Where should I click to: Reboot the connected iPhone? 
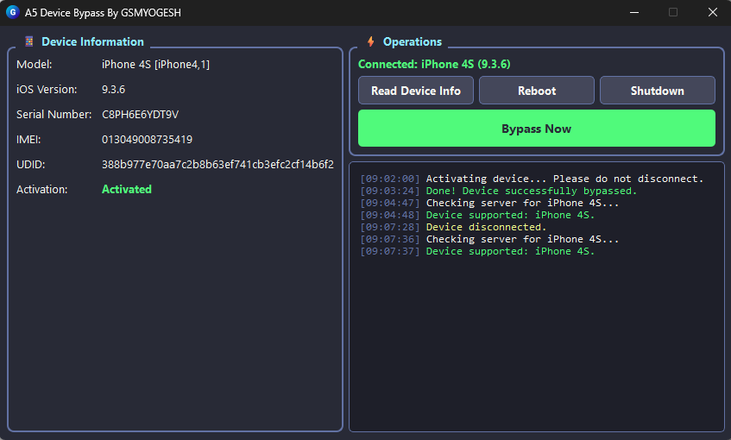click(x=536, y=91)
